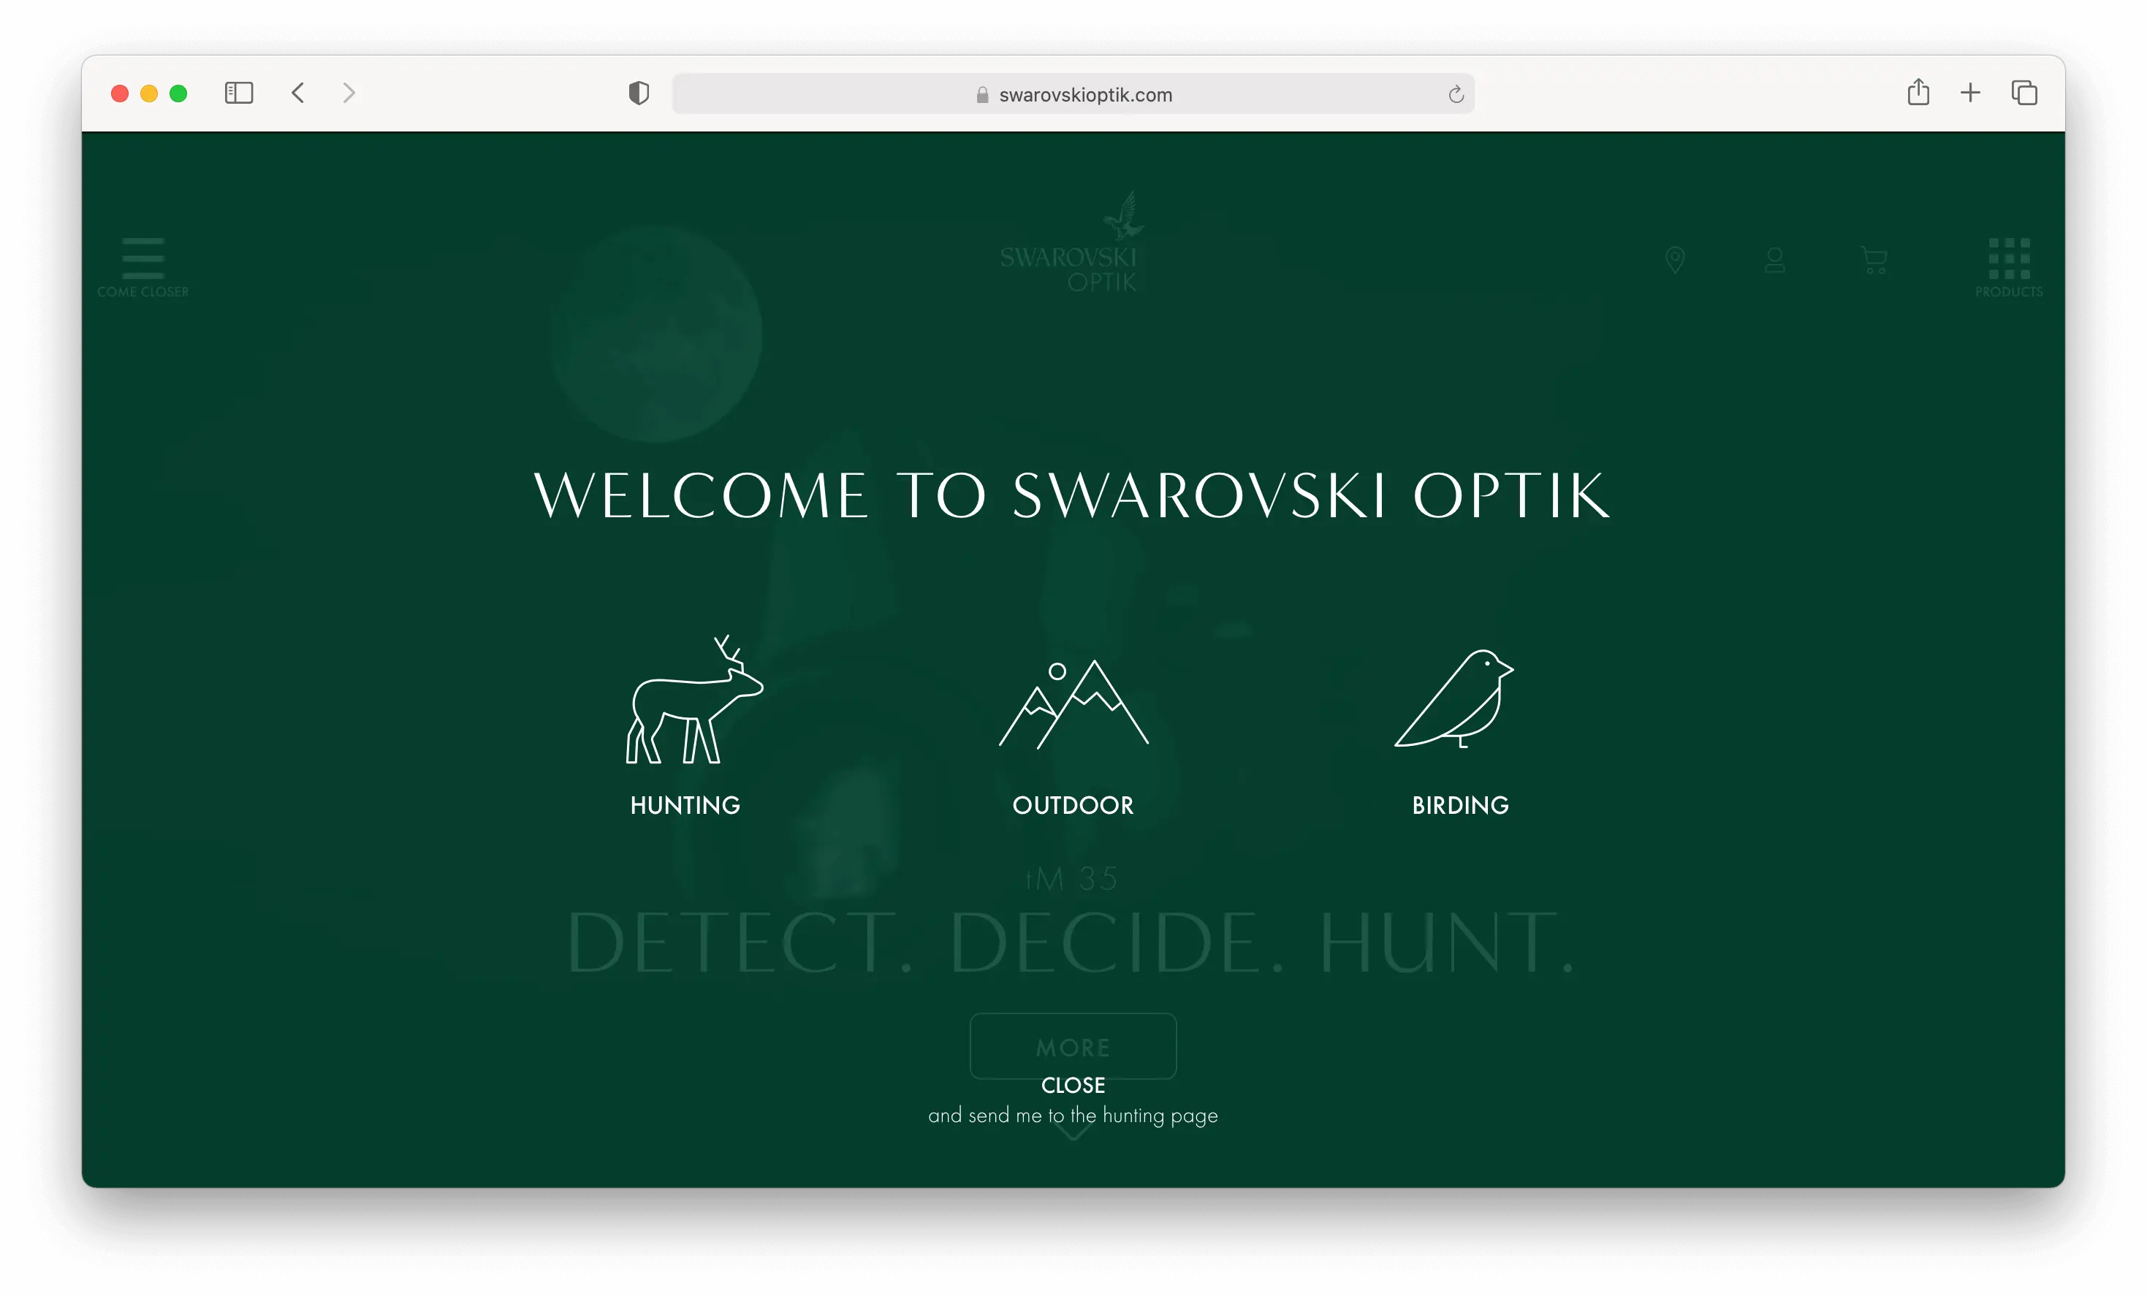This screenshot has width=2147, height=1296.
Task: Select the BIRDING label
Action: pyautogui.click(x=1459, y=805)
